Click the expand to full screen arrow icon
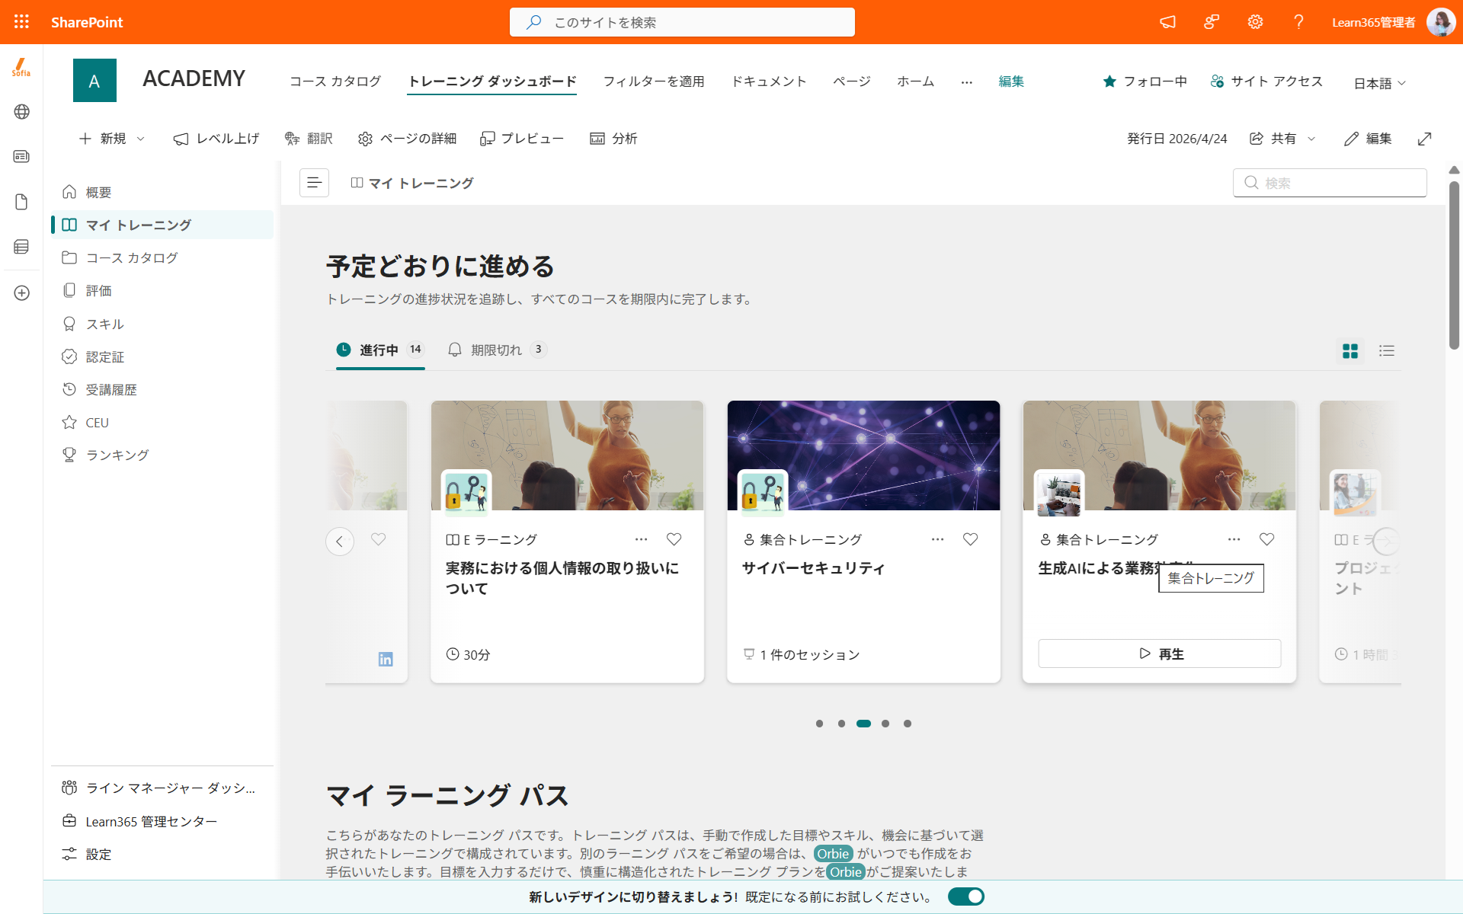The height and width of the screenshot is (914, 1463). (1424, 139)
